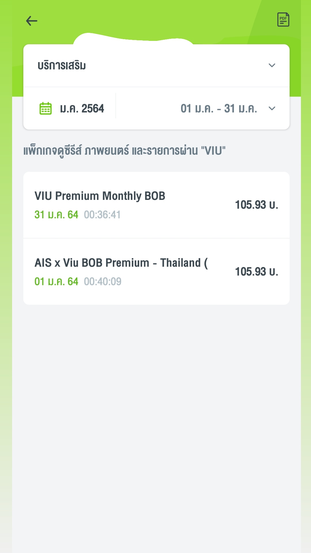Tap the back arrow
The height and width of the screenshot is (553, 311).
click(x=32, y=21)
